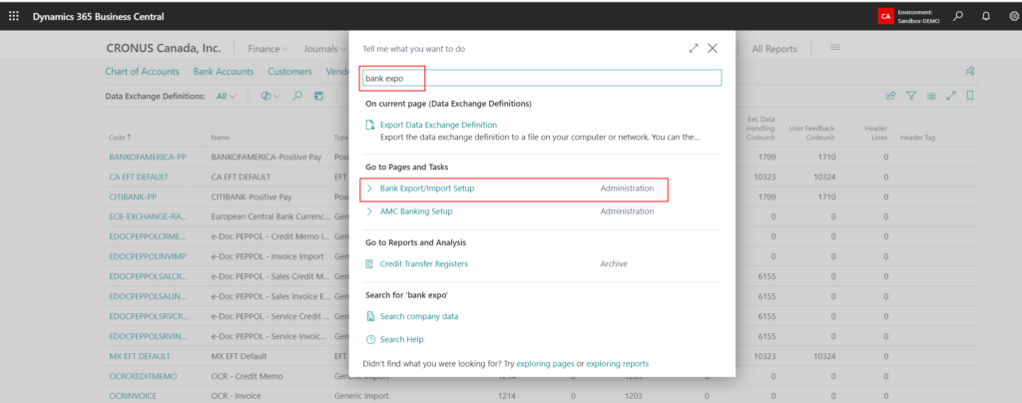Open EDOCPEPPOLSRVIN... code link

[148, 336]
